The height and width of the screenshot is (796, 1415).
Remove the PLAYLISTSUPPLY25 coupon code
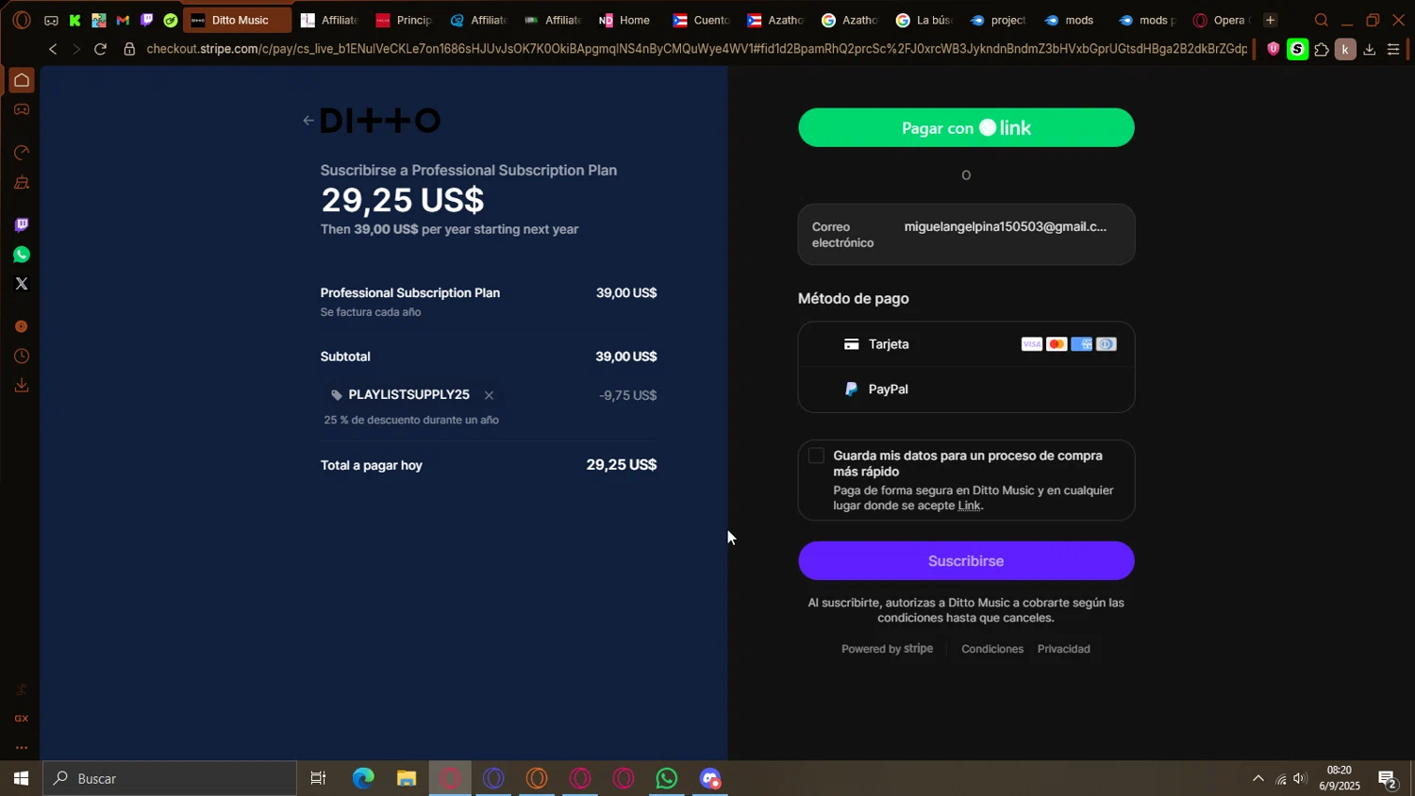(489, 395)
